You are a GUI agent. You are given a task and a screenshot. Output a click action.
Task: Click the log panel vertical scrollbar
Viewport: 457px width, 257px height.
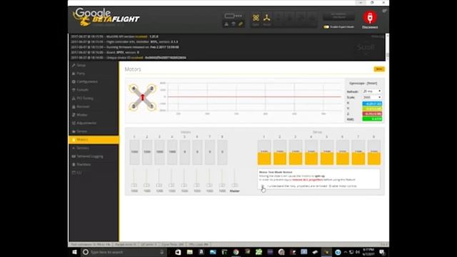pyautogui.click(x=387, y=47)
